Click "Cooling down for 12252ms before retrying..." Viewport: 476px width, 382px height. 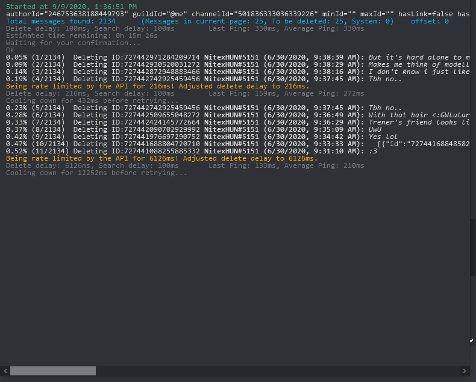coord(96,173)
